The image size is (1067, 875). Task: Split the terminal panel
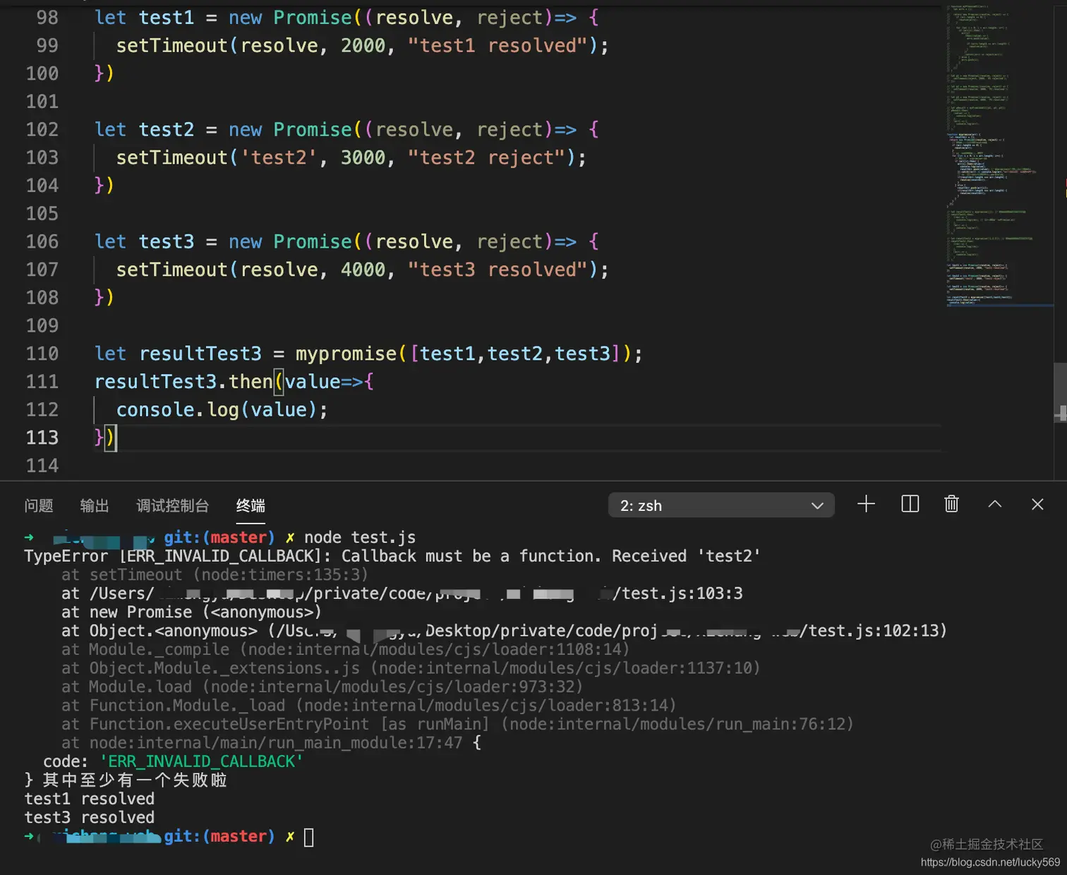coord(910,504)
